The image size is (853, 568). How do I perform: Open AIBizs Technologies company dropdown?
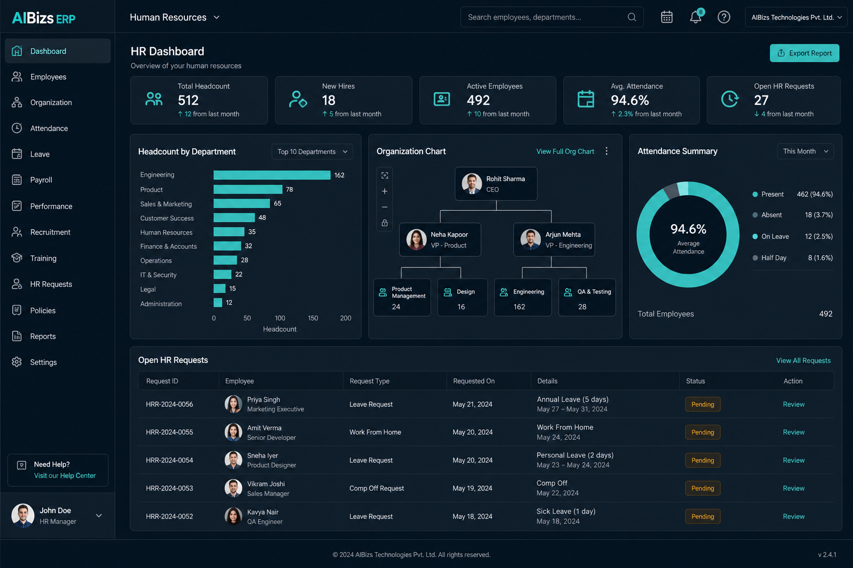796,17
